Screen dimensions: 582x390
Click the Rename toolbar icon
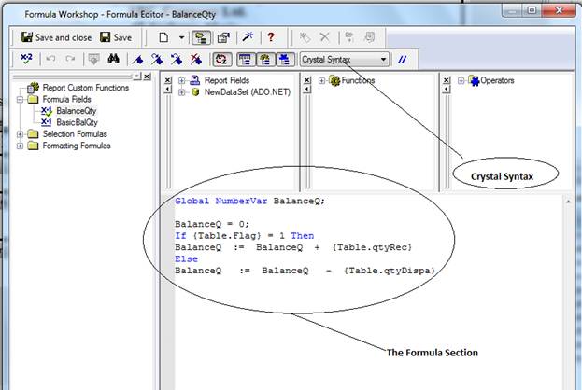click(305, 37)
